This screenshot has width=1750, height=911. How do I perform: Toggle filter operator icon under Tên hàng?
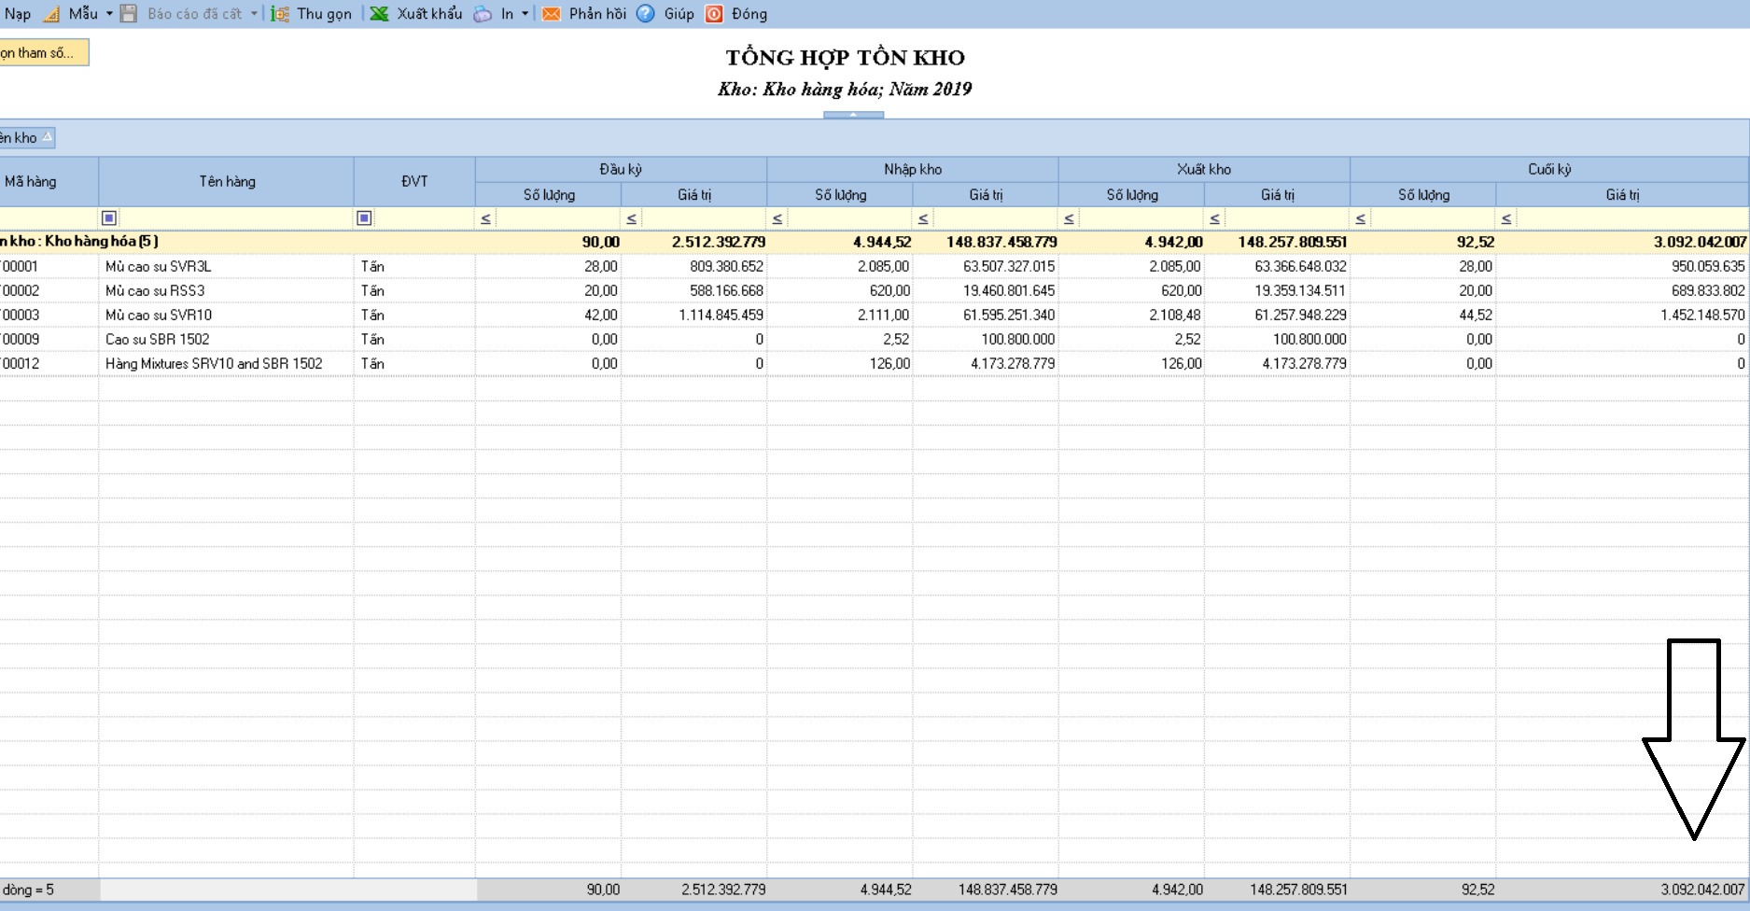[x=109, y=218]
